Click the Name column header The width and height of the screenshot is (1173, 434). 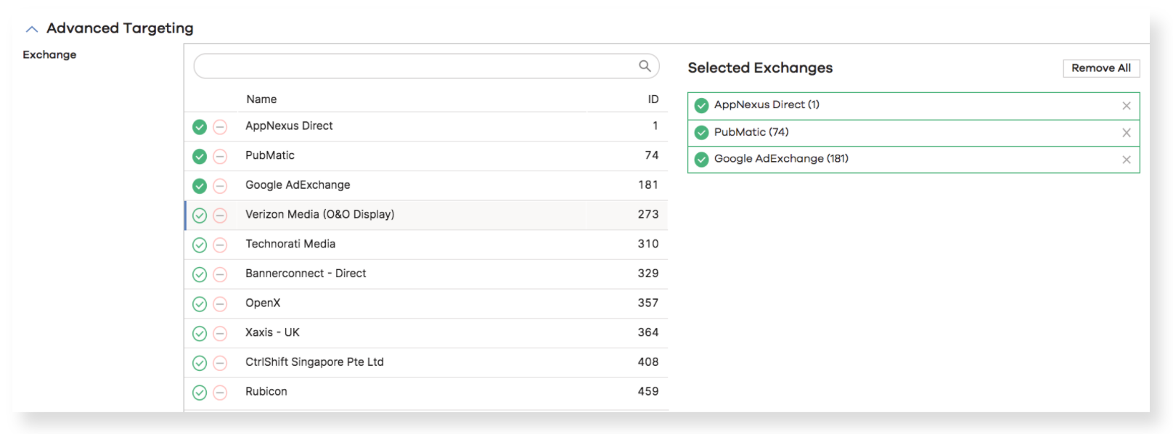261,99
